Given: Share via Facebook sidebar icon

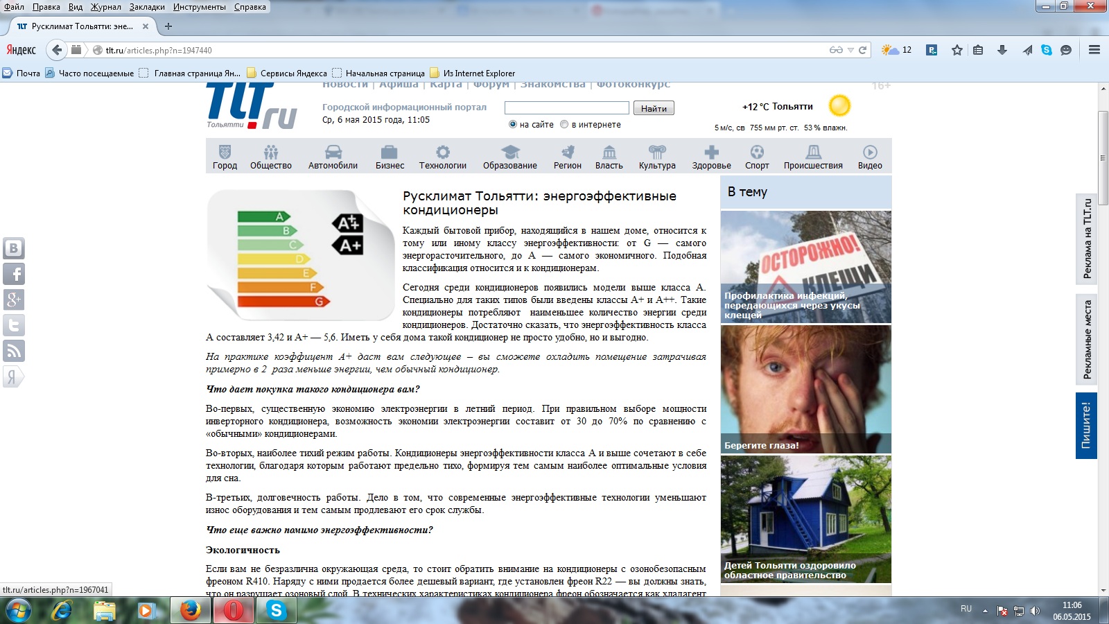Looking at the screenshot, I should pos(14,274).
